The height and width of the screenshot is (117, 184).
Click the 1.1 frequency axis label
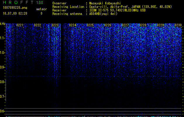[x=3, y=38]
